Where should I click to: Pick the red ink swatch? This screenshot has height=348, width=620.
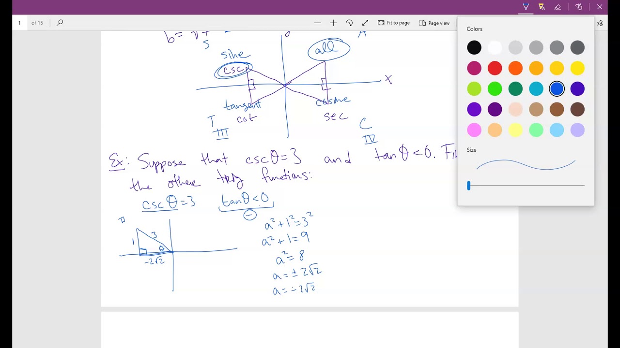click(495, 68)
